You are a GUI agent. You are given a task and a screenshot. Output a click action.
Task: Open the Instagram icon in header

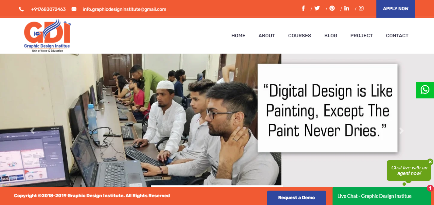point(361,9)
